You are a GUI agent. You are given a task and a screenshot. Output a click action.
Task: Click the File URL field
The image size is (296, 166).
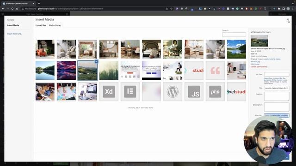point(277,115)
